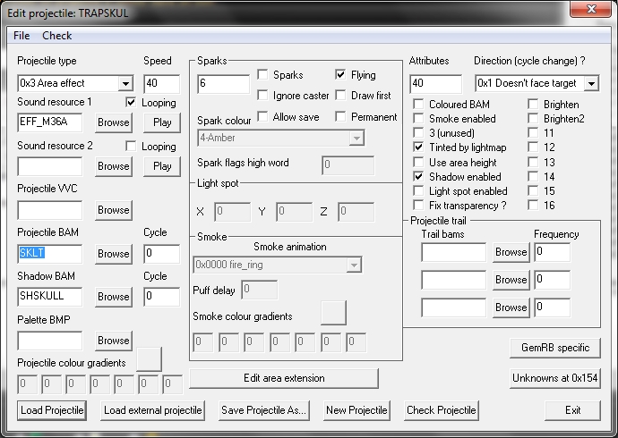Enable Ignore caster checkbox

262,95
